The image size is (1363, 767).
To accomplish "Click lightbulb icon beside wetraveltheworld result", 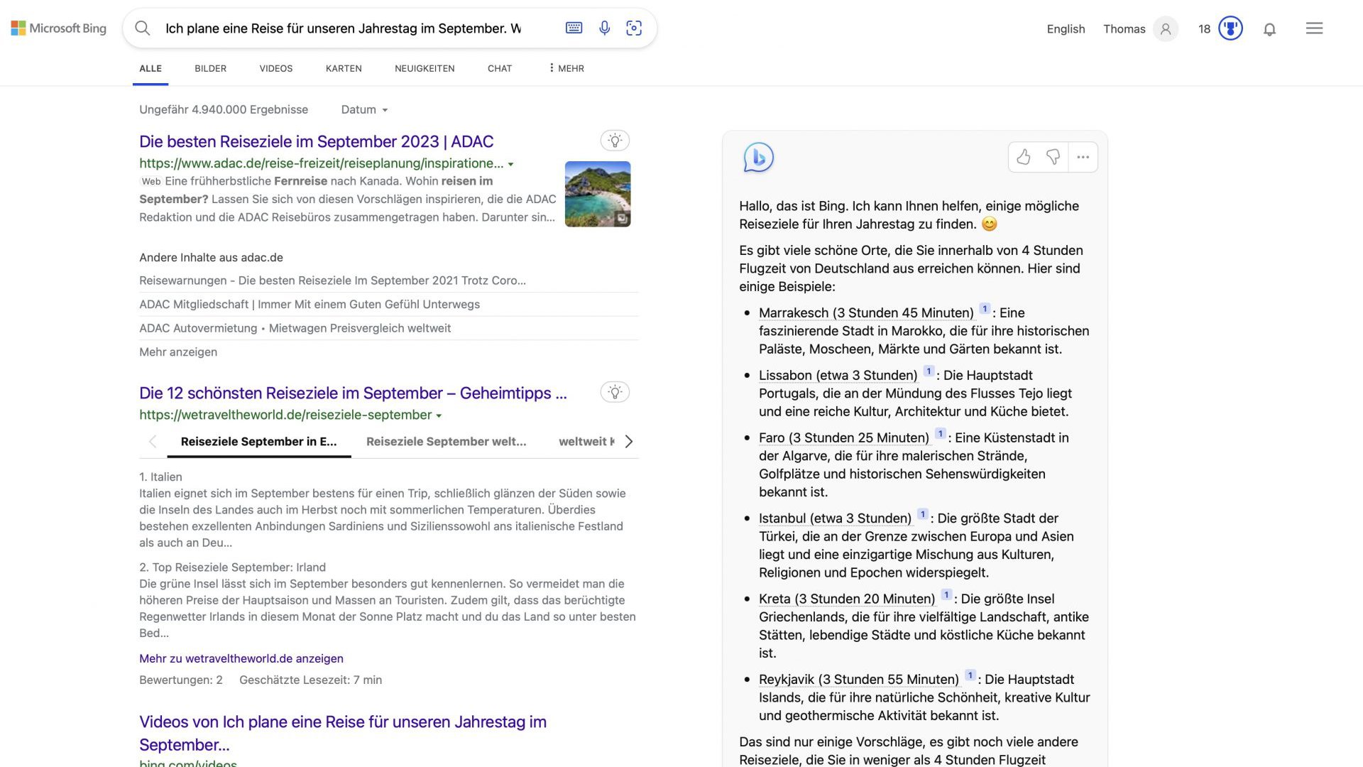I will pos(615,392).
